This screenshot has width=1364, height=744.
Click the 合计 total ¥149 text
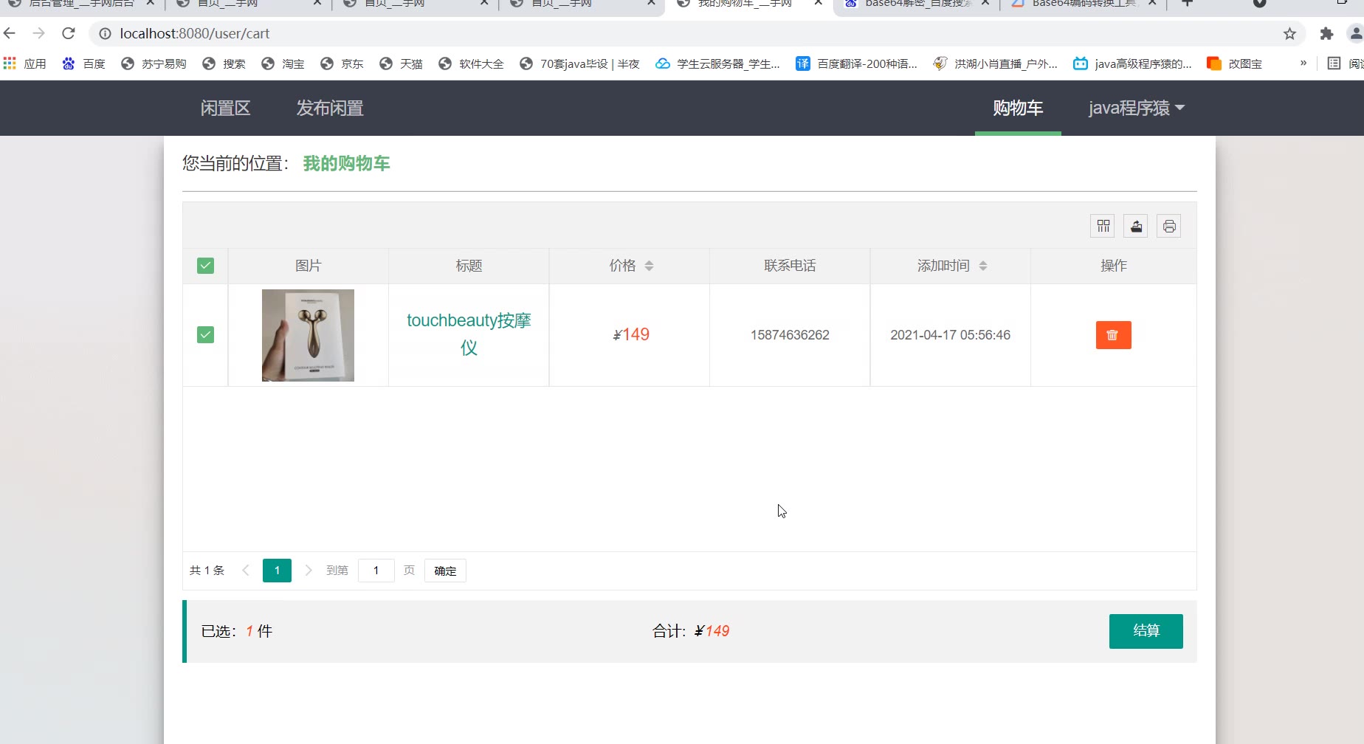pyautogui.click(x=691, y=631)
